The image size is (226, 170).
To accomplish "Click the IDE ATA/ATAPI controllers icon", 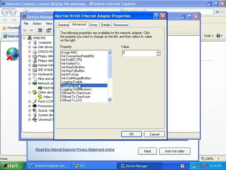I will [34, 70].
